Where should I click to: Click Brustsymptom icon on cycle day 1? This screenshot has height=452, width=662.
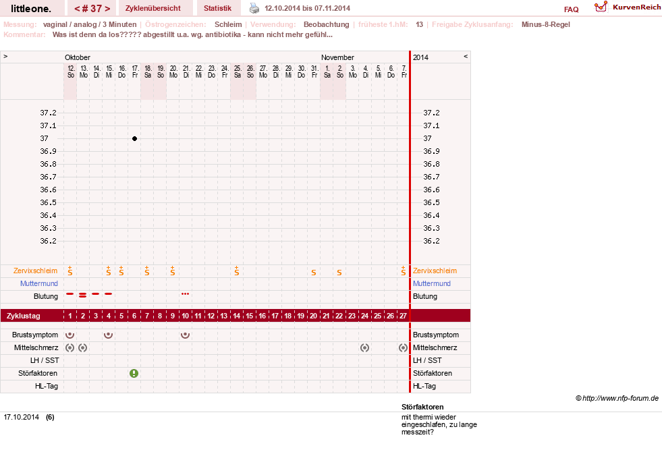pyautogui.click(x=70, y=335)
